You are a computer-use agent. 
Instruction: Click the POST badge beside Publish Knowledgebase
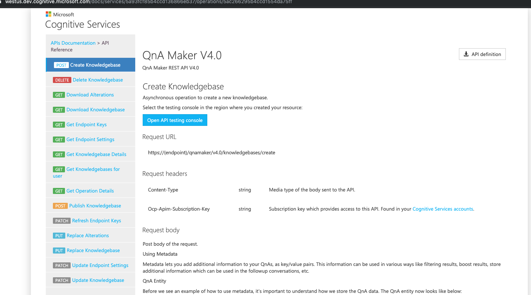click(60, 206)
